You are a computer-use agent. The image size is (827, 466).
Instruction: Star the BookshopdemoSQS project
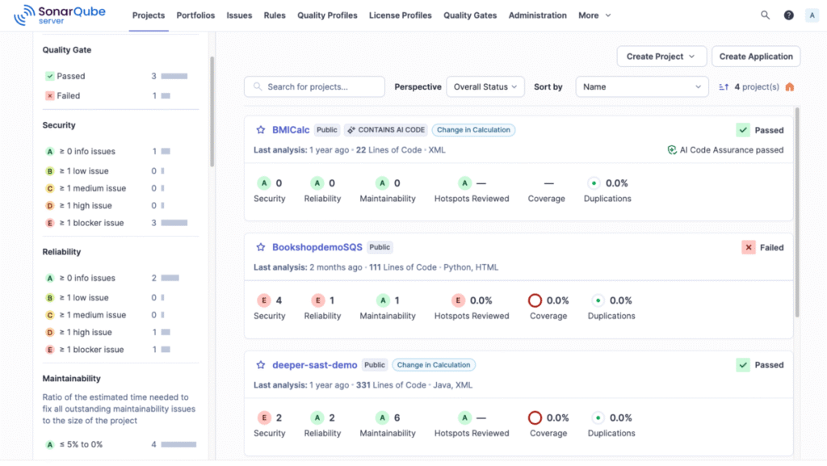[x=261, y=248]
